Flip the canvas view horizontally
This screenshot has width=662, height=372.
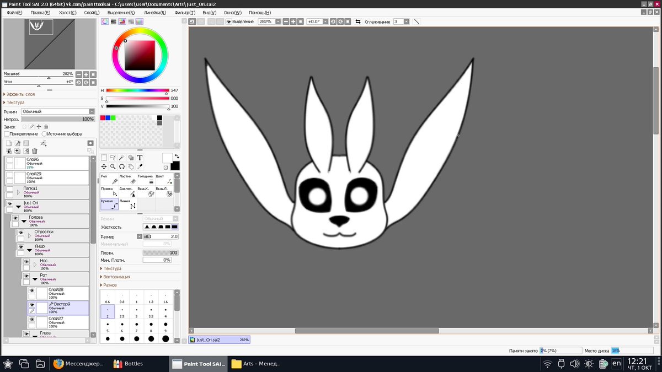pyautogui.click(x=358, y=21)
